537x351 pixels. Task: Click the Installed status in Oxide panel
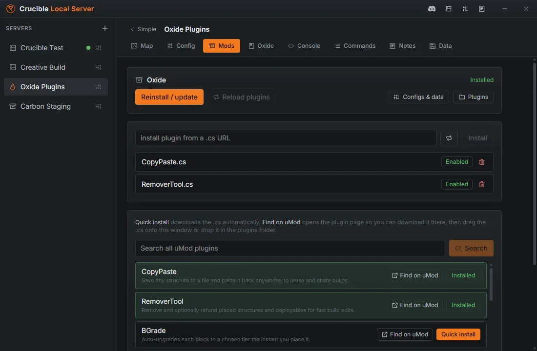[x=481, y=80]
